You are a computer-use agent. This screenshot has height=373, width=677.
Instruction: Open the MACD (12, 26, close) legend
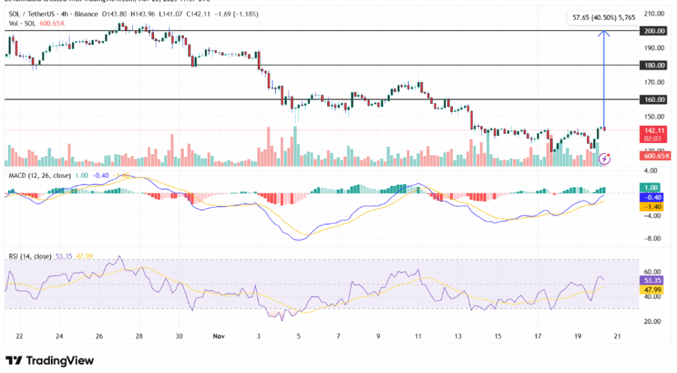40,175
